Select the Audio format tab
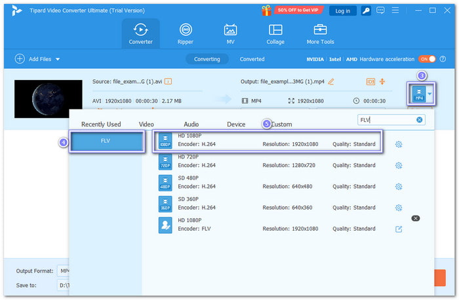This screenshot has width=459, height=300. tap(191, 124)
